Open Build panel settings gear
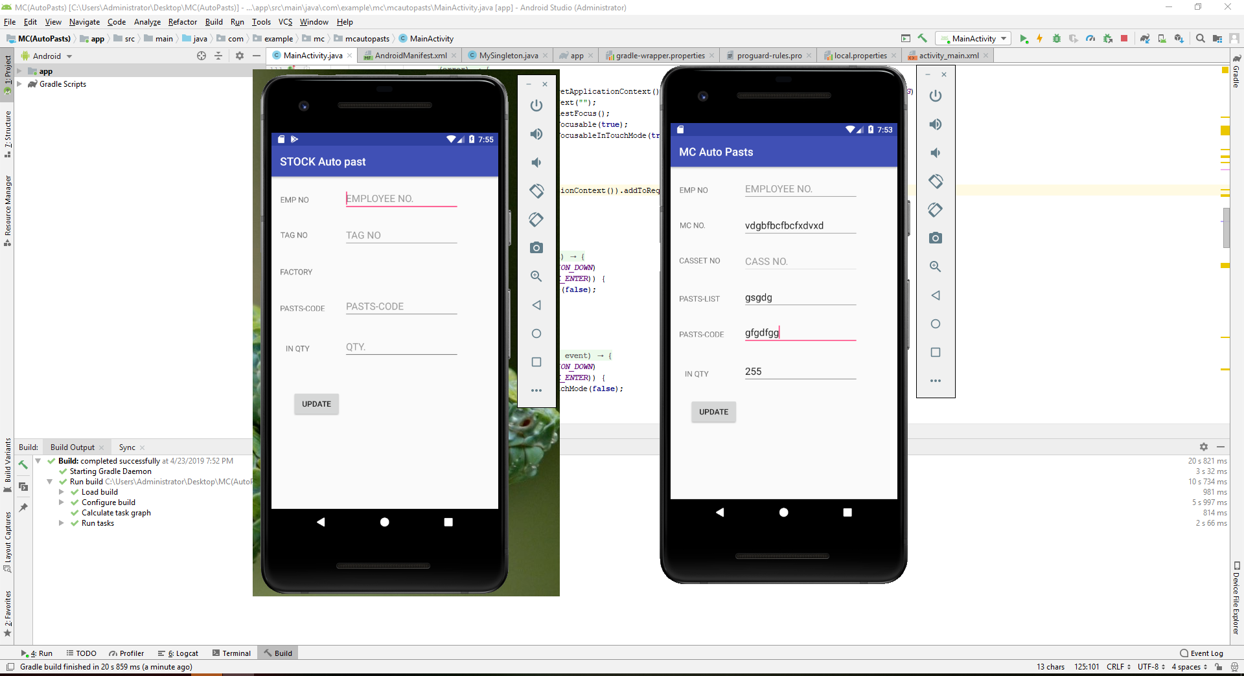This screenshot has height=676, width=1244. [1204, 447]
